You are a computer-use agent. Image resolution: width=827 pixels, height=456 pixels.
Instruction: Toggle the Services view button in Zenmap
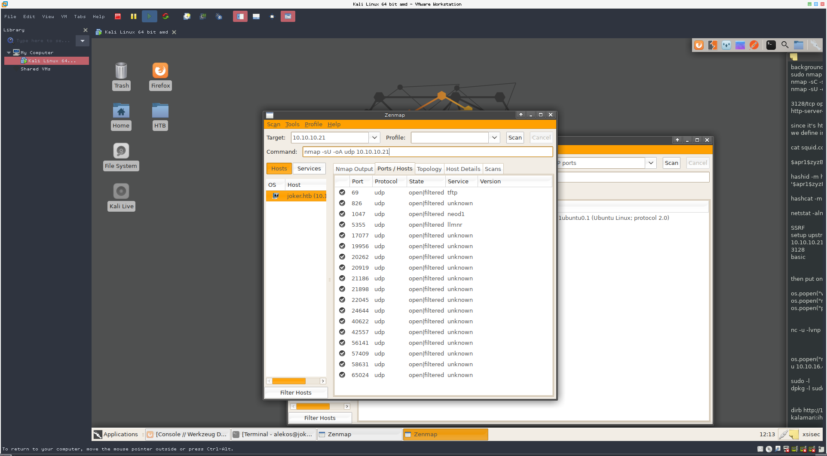point(309,168)
